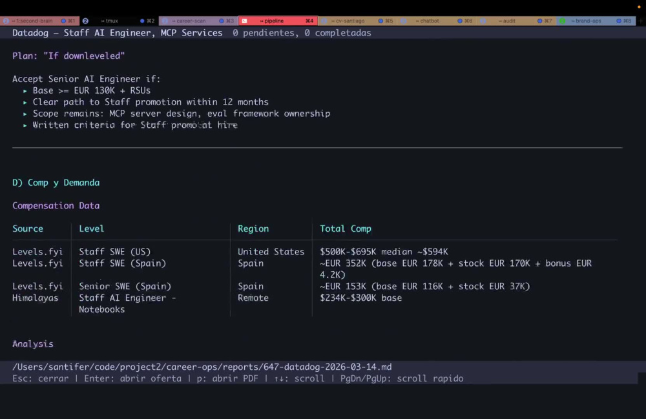Click the report file path 647-datadog-2026-03-14.md

[x=202, y=367]
